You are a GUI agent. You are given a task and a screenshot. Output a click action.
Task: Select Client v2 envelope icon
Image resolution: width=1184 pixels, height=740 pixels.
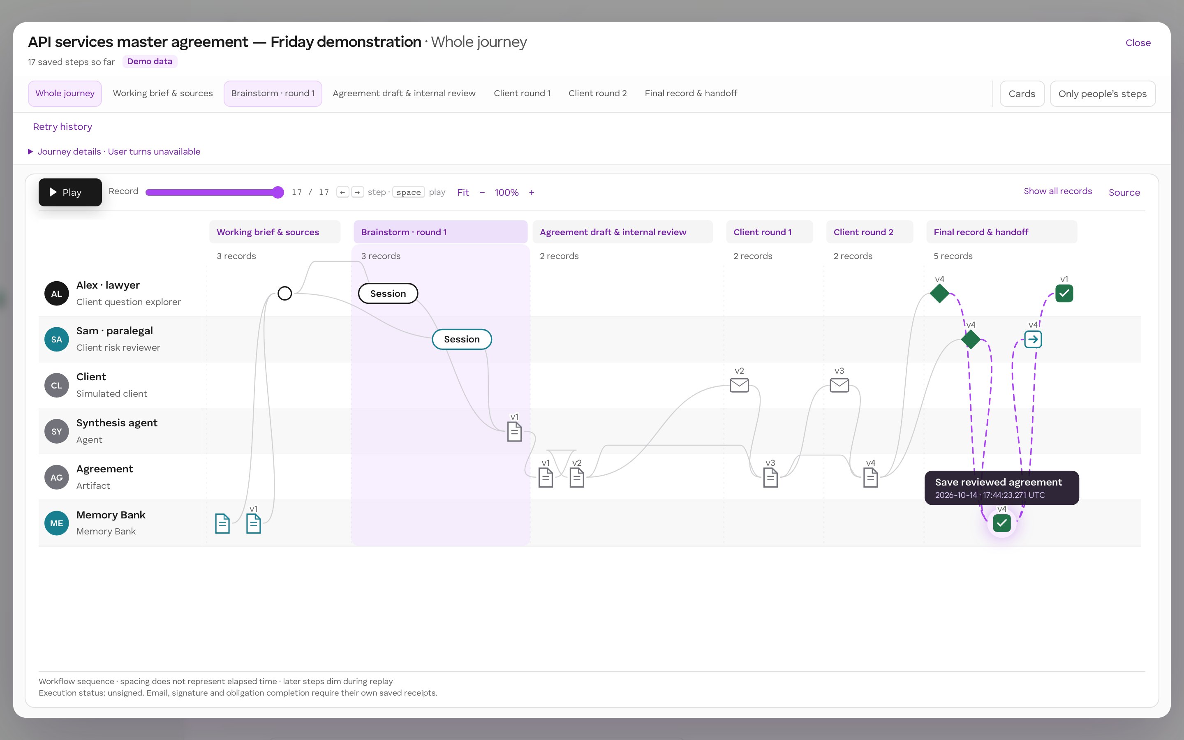[739, 385]
